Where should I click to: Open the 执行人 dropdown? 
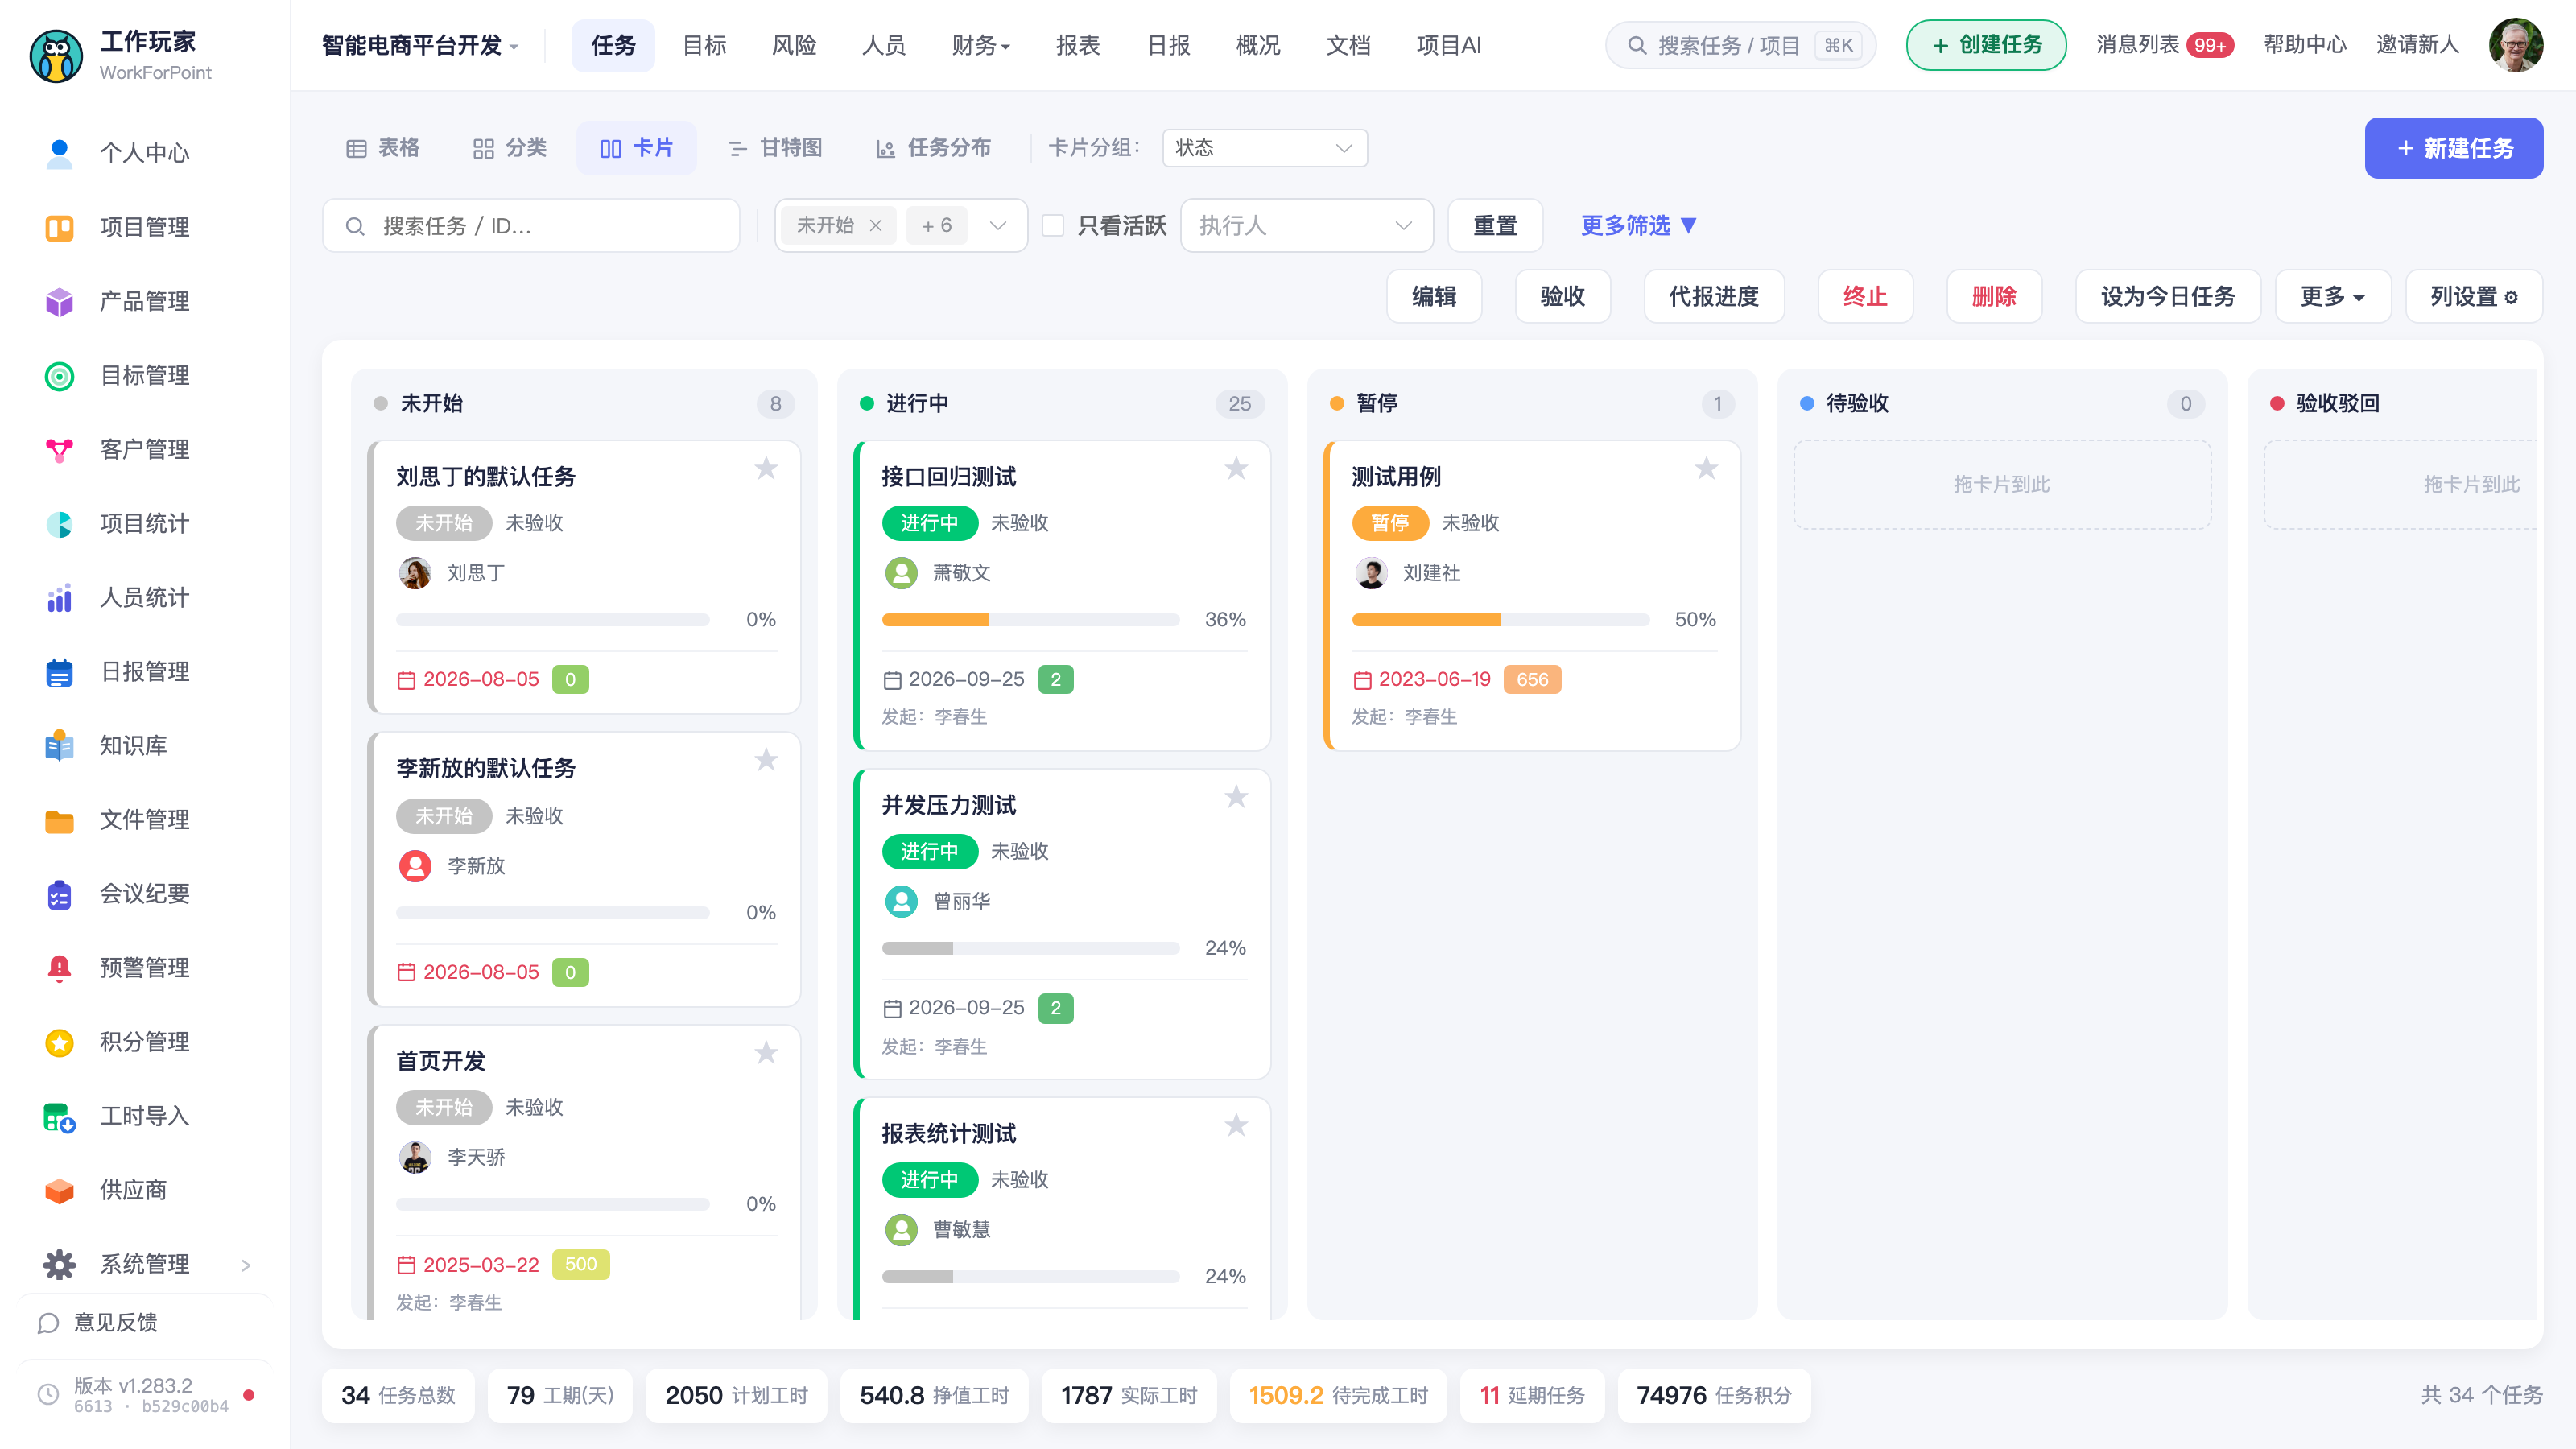click(x=1306, y=225)
